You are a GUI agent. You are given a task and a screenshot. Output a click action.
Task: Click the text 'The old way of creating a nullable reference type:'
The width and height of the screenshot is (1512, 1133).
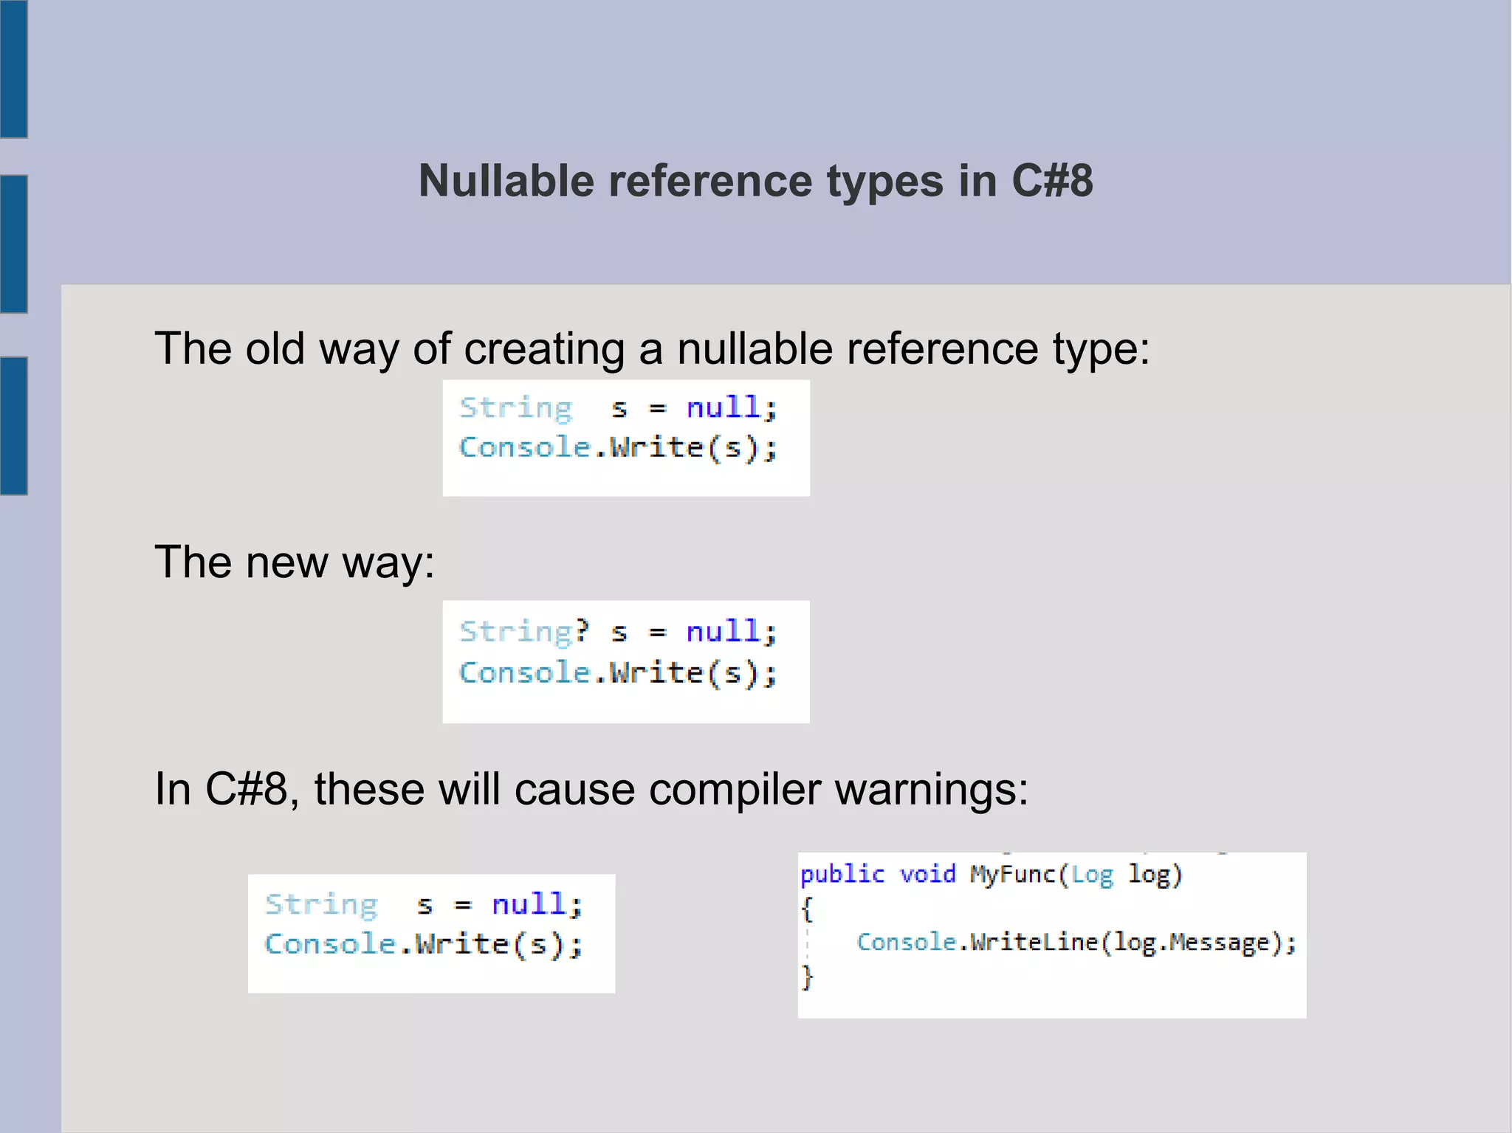[x=652, y=348]
